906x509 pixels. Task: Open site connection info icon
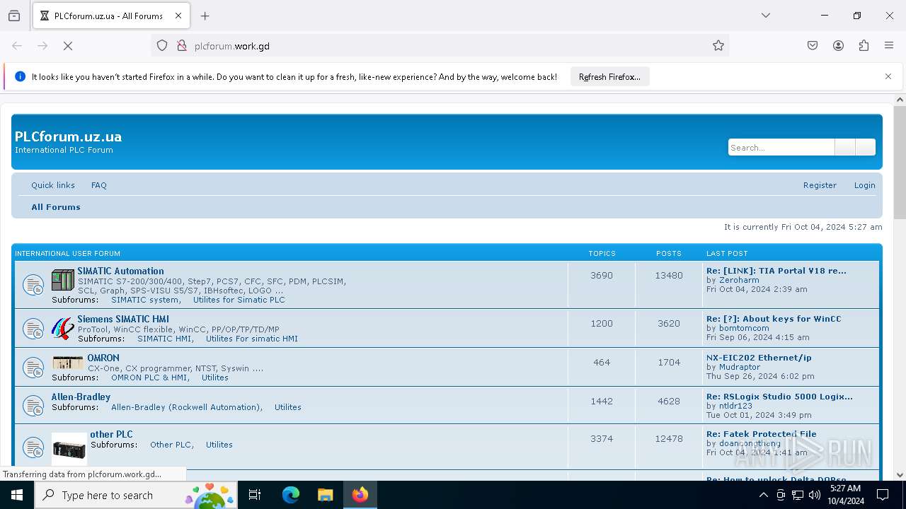[x=182, y=46]
